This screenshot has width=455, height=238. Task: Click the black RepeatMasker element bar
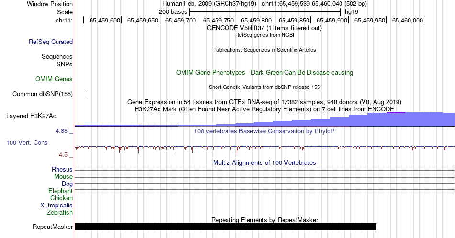coord(226,227)
